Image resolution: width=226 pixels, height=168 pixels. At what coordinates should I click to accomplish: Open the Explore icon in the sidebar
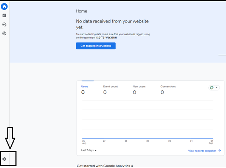coord(4,24)
